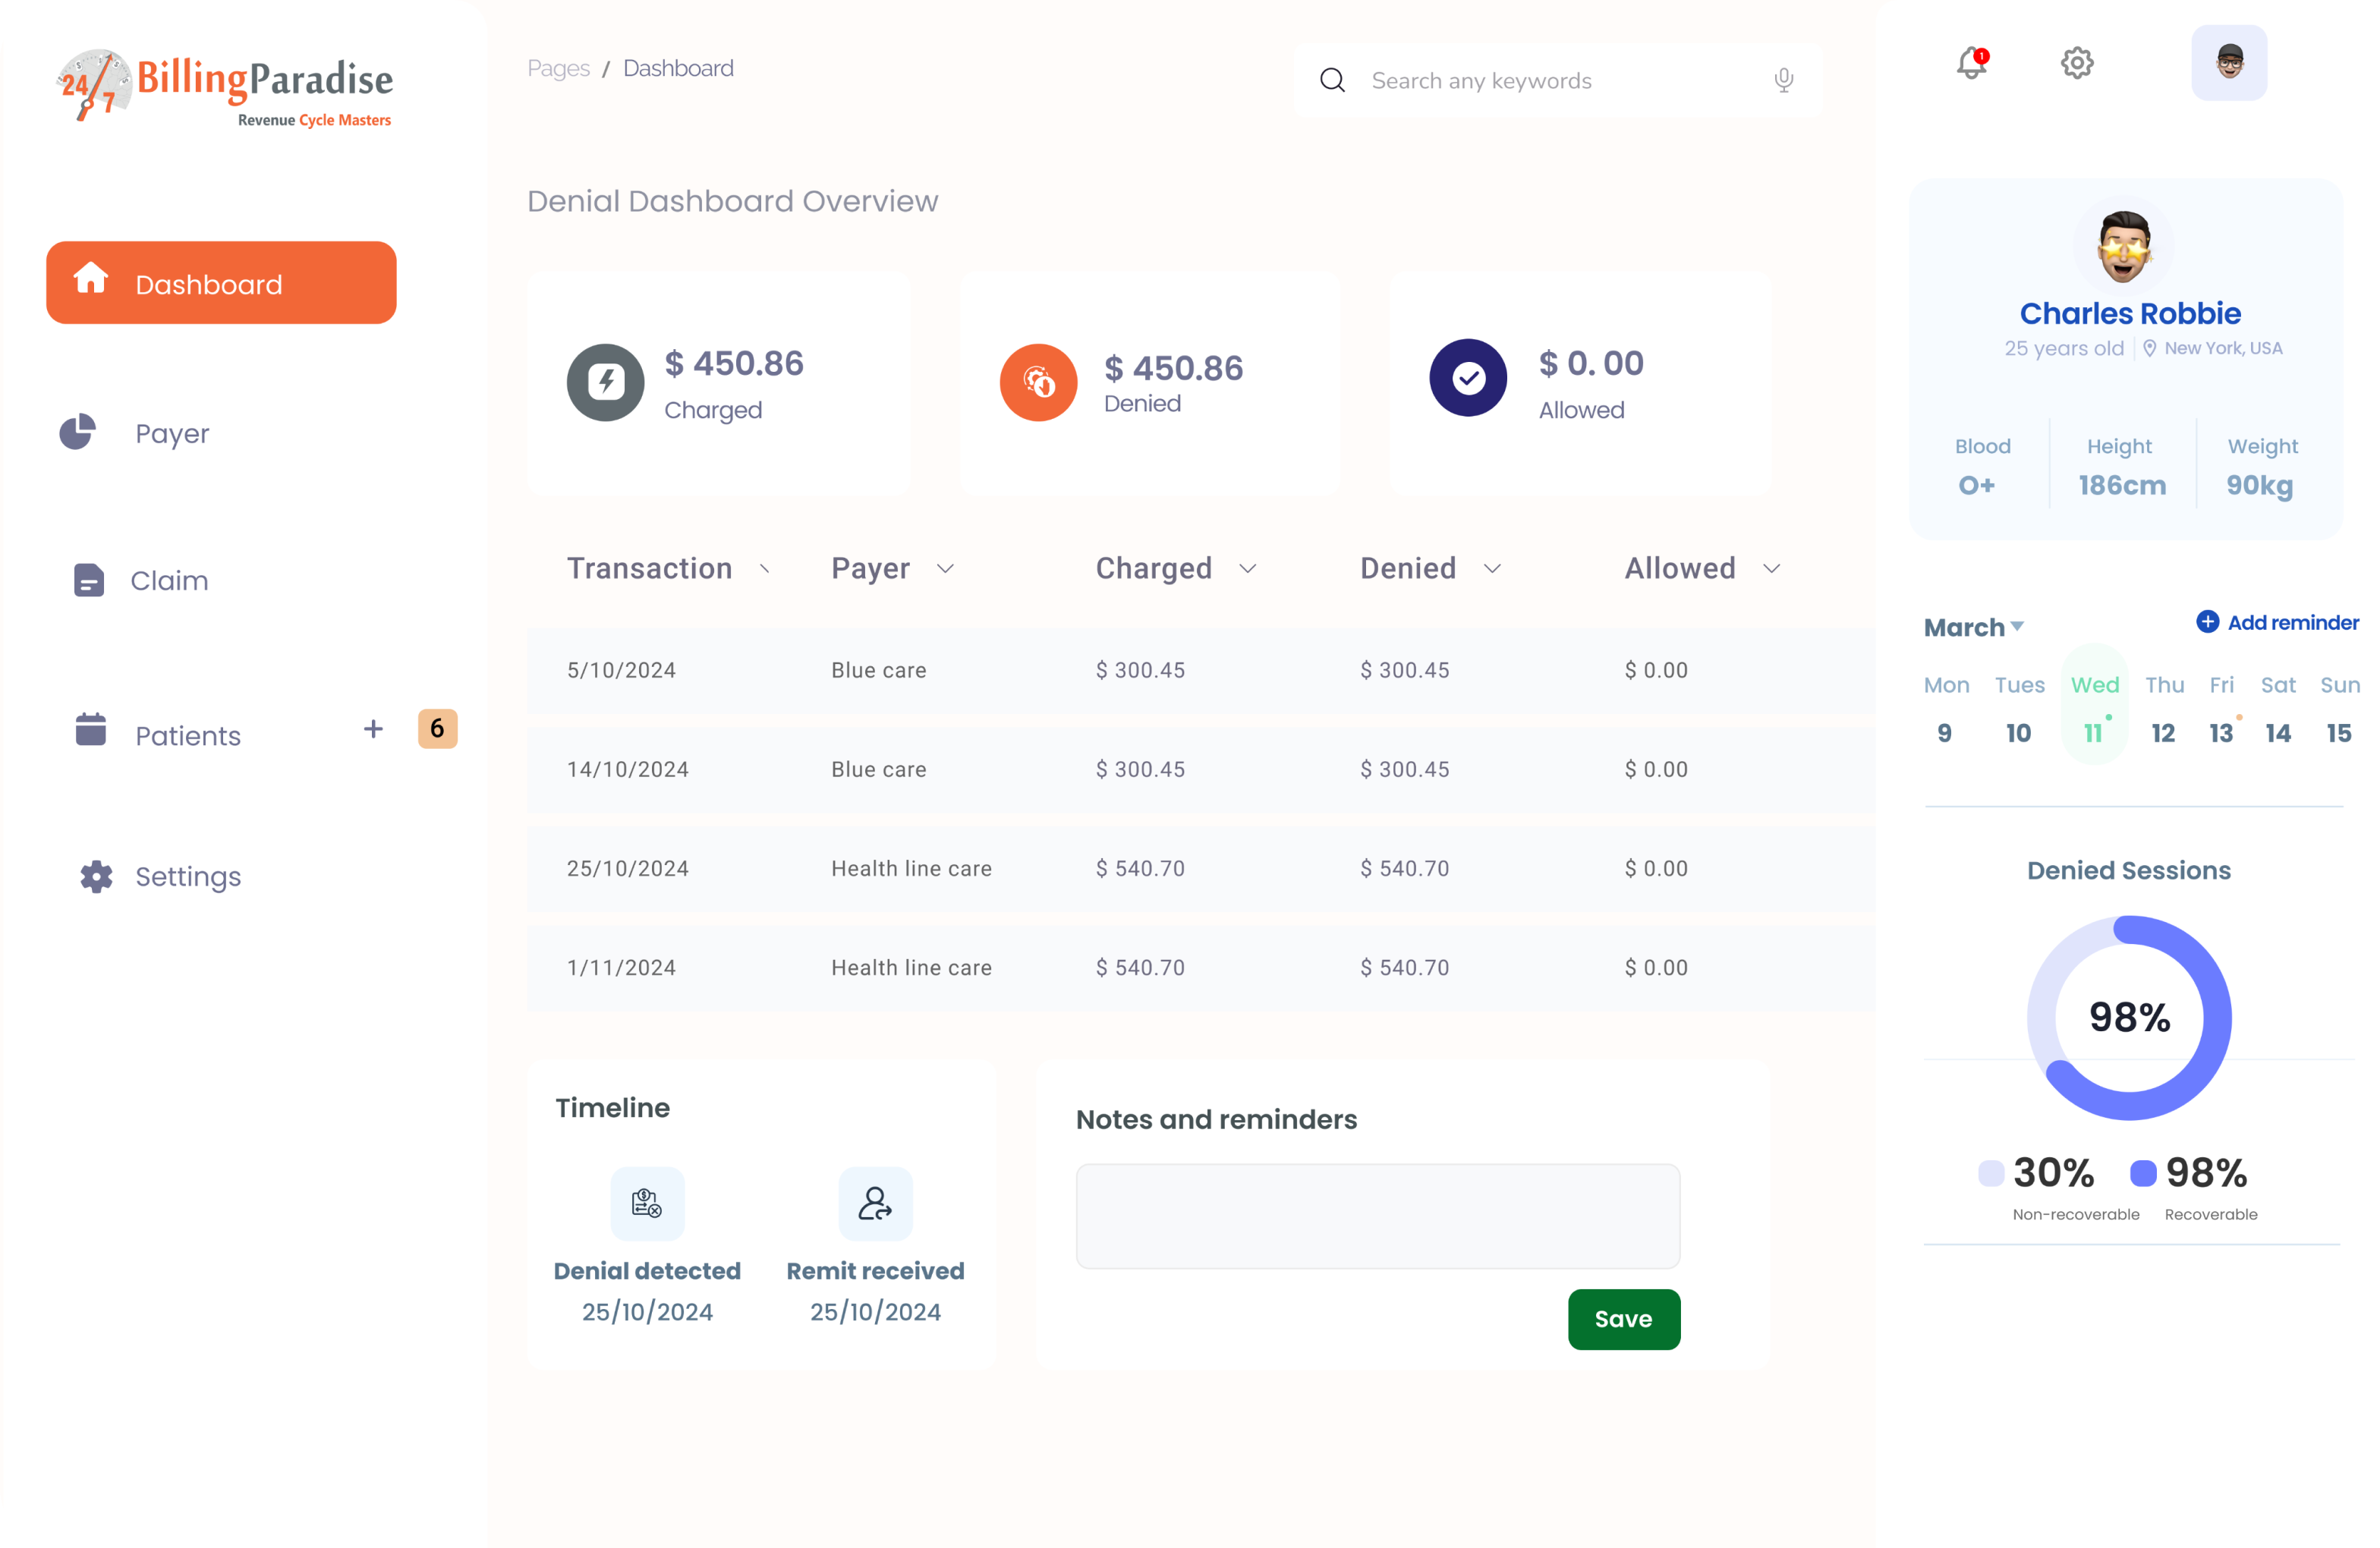This screenshot has width=2380, height=1548.
Task: Open the Charged column sort chevron
Action: point(1247,569)
